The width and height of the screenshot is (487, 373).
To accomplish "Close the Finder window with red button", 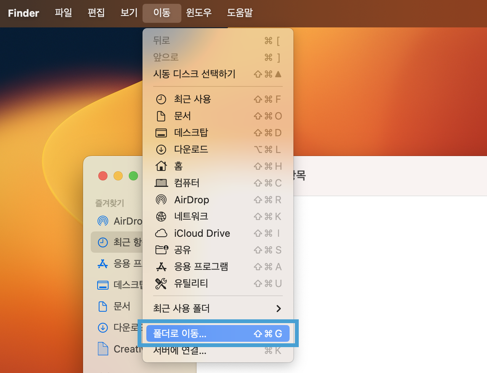I will [x=103, y=176].
